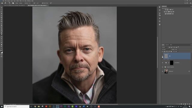This screenshot has height=108, width=192.
Task: Toggle layer filtering on/off switch
Action: click(x=178, y=47)
